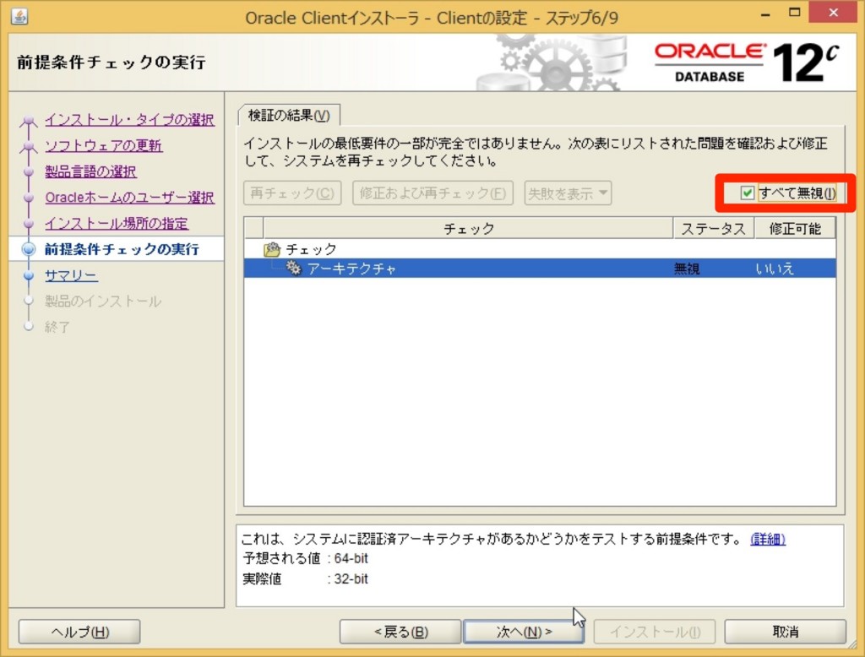Close the Oracle Client installer window
865x657 pixels.
(x=833, y=12)
